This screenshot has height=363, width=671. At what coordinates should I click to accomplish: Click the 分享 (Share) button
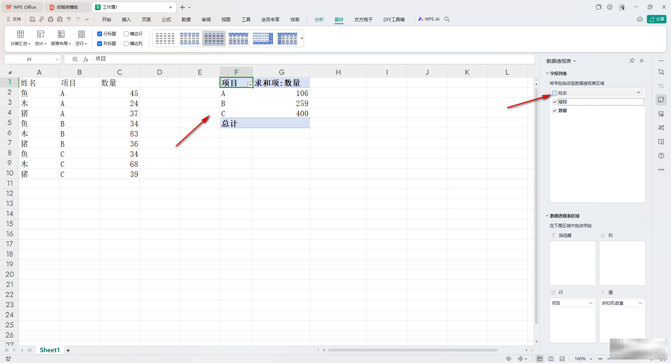tap(657, 19)
